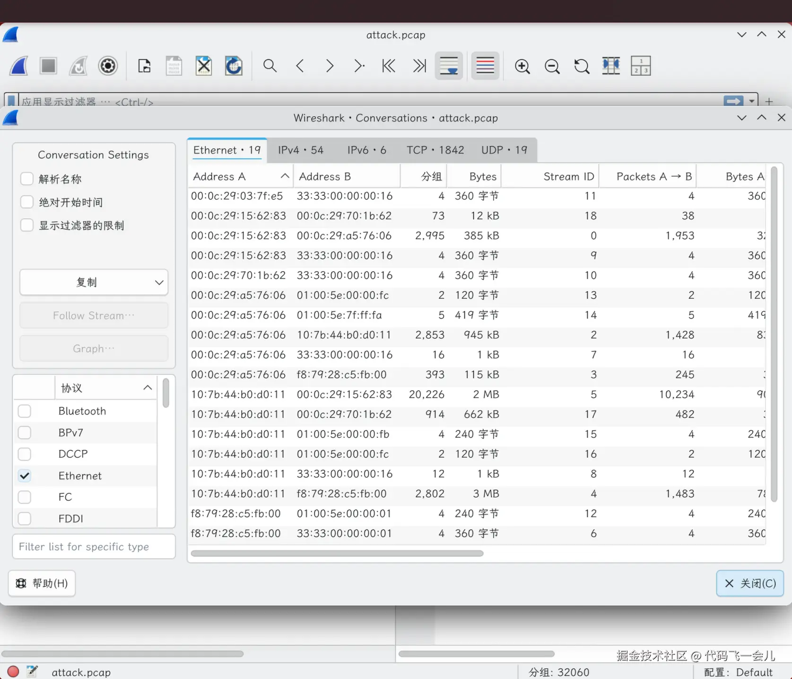Viewport: 792px width, 679px height.
Task: Find a packet with magnifier icon
Action: (x=270, y=66)
